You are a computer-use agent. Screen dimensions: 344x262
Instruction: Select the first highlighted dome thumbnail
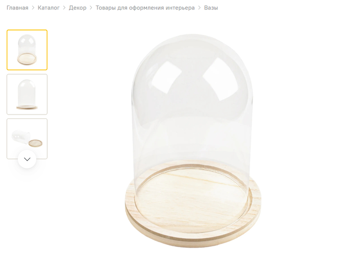coord(27,50)
